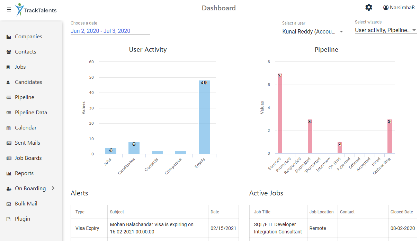The width and height of the screenshot is (420, 241).
Task: Click the date range field
Action: (110, 31)
